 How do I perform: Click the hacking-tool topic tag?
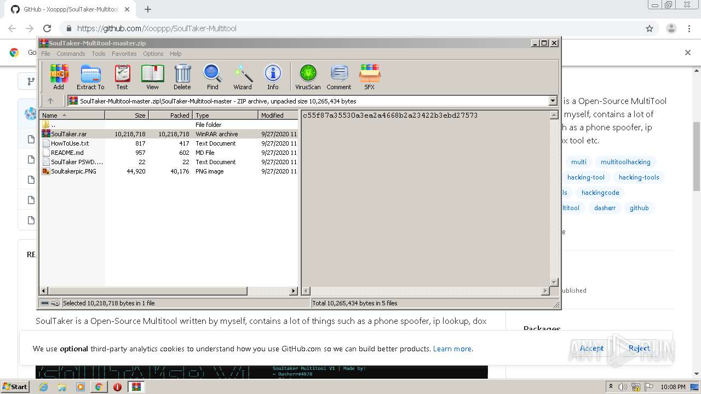click(585, 177)
